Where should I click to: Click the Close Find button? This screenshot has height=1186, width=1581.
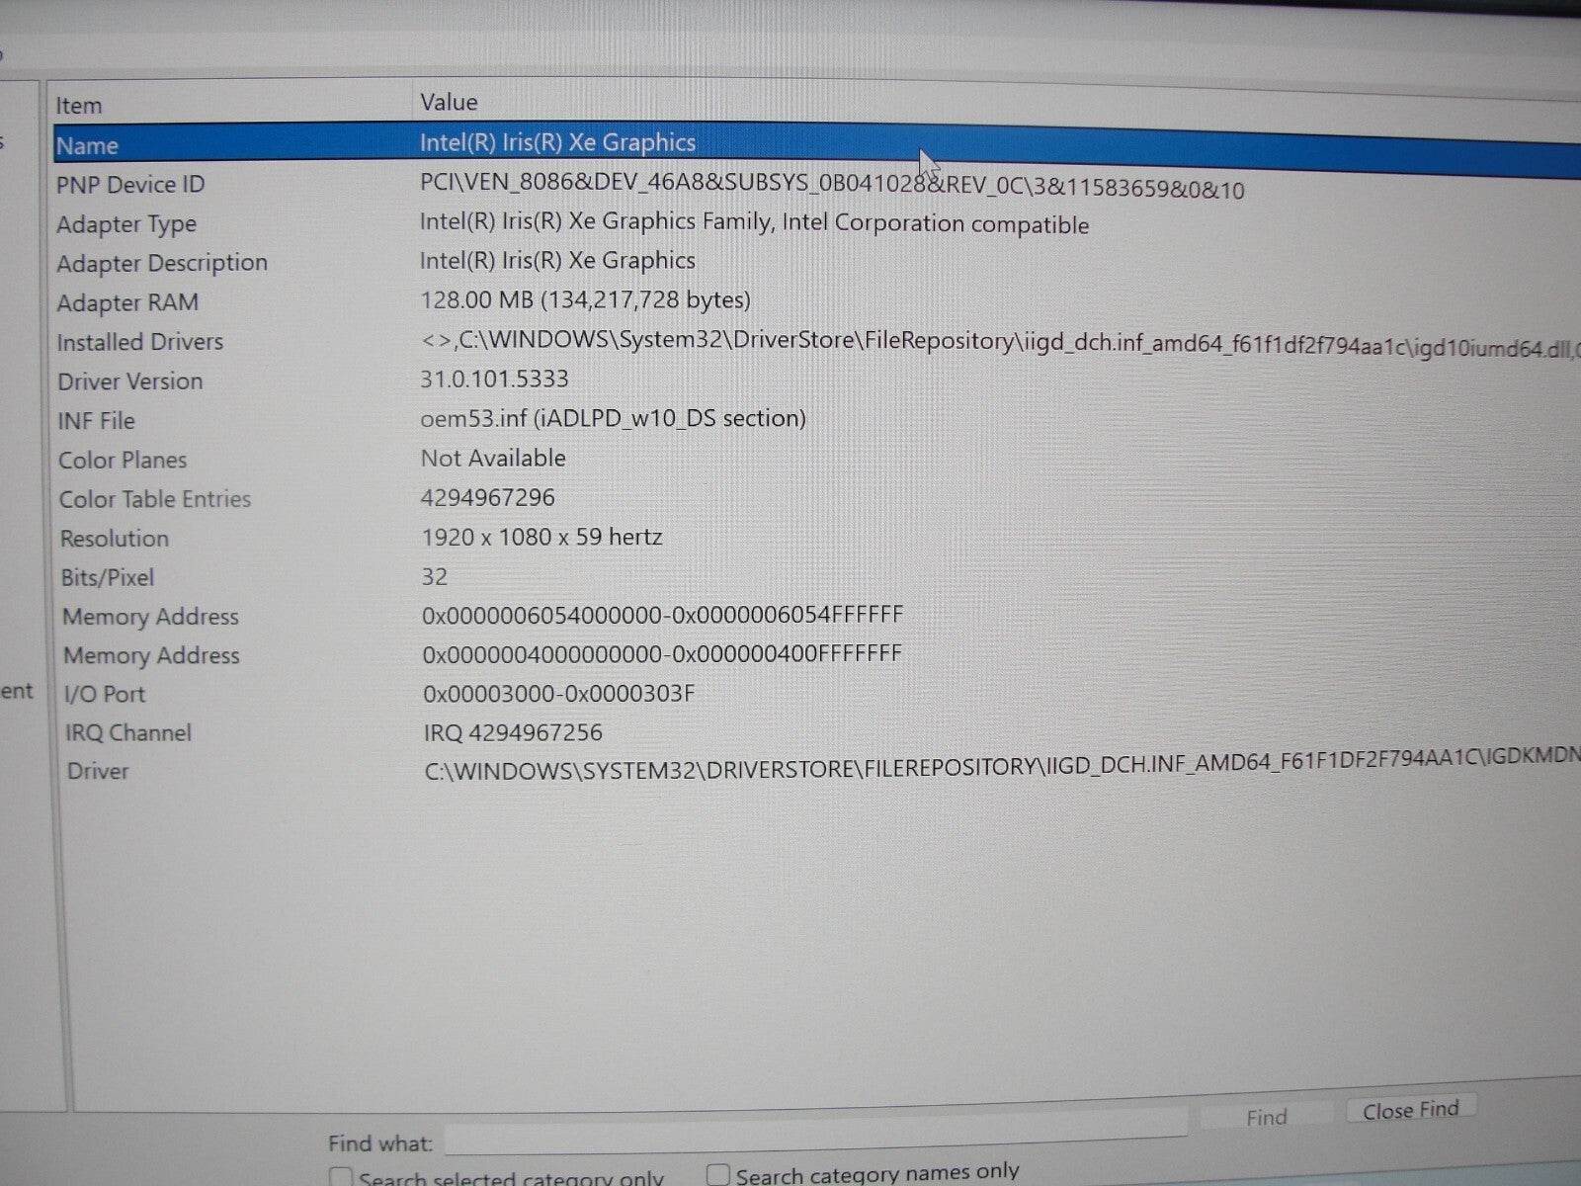1410,1108
